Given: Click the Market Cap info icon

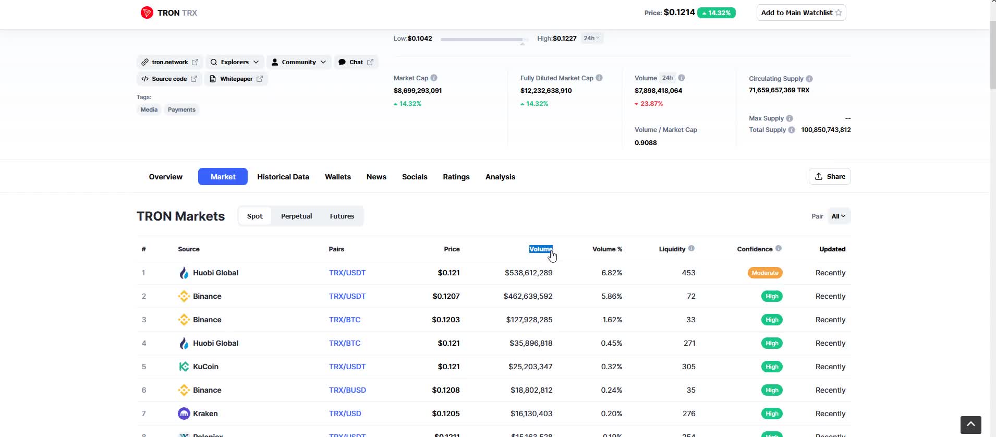Looking at the screenshot, I should tap(434, 78).
